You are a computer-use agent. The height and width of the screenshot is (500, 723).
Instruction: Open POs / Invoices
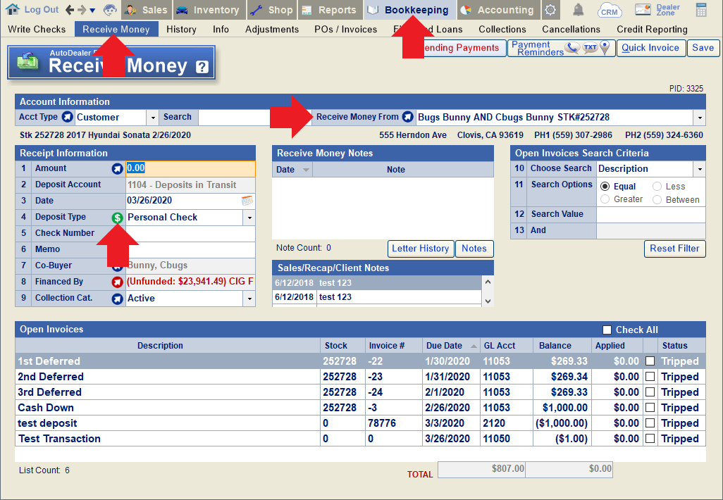(346, 30)
